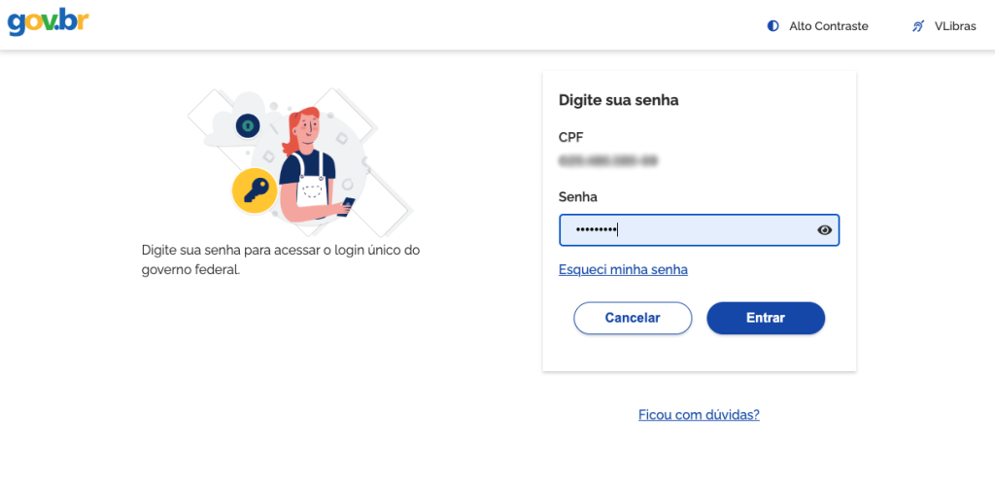This screenshot has height=483, width=995.
Task: Open the VLibras text label
Action: pos(955,26)
